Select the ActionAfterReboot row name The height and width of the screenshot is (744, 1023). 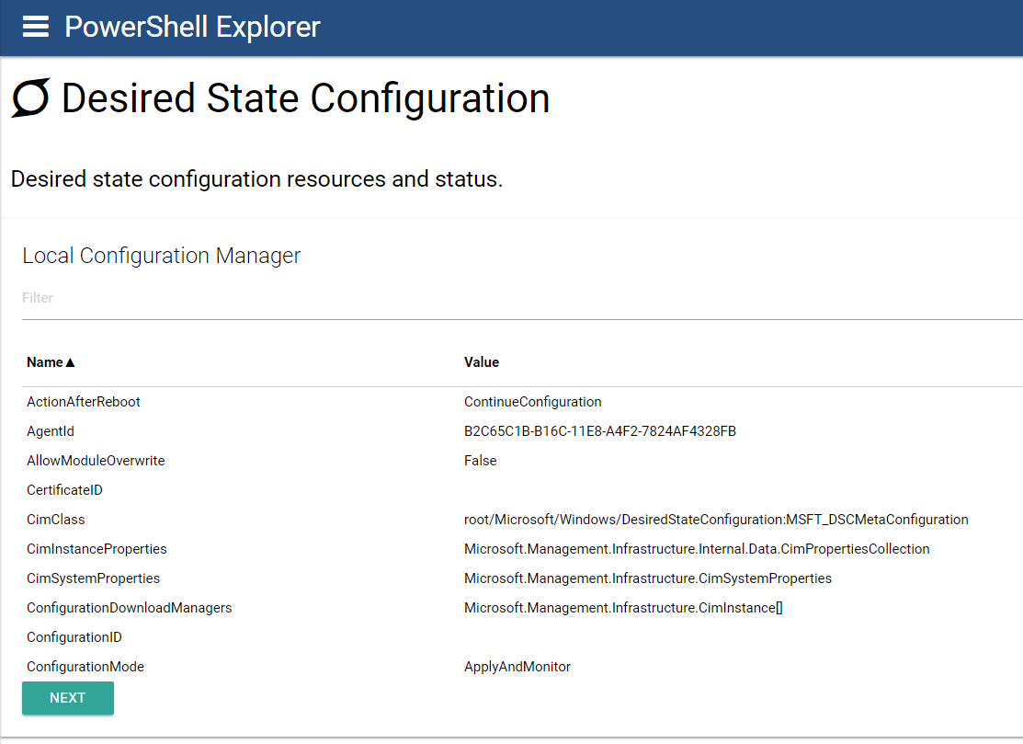tap(84, 402)
